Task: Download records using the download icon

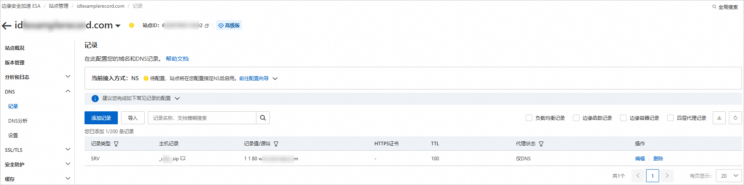Action: (719, 118)
